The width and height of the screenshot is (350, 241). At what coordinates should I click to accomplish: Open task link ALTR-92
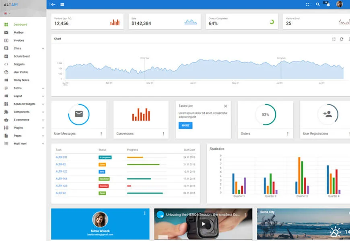point(61,193)
